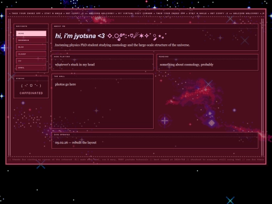
Task: Click the 'photos go here' placeholder text
Action: [65, 84]
